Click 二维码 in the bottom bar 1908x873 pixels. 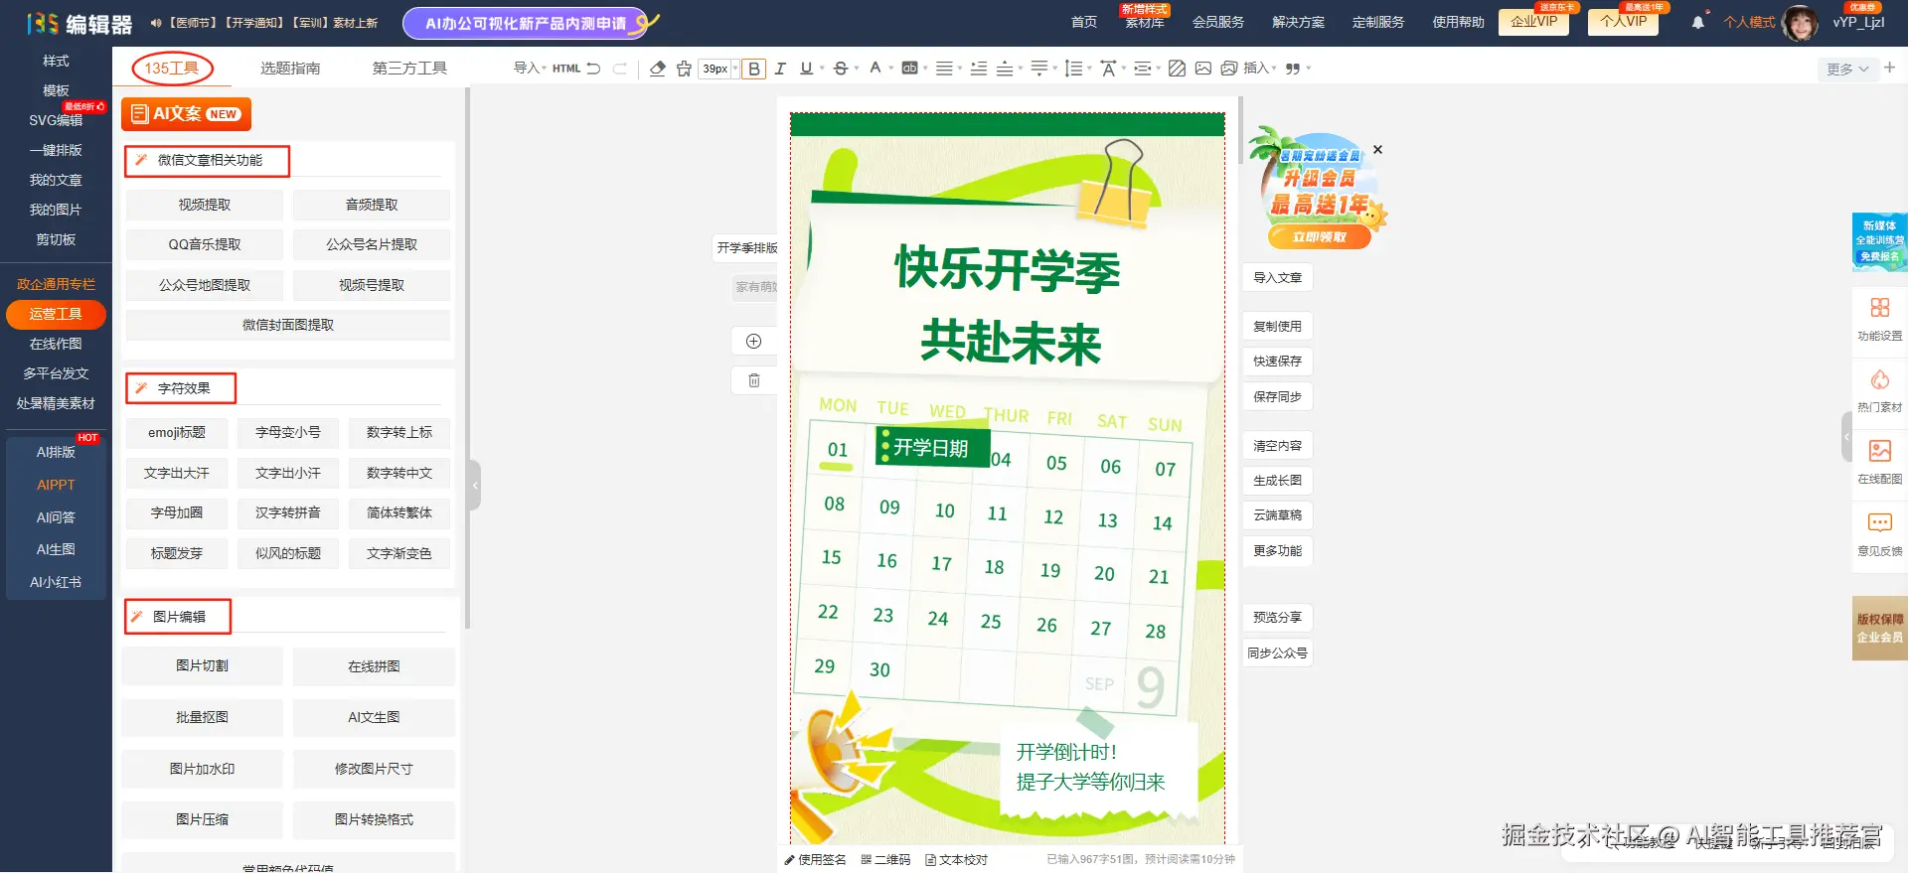(885, 860)
